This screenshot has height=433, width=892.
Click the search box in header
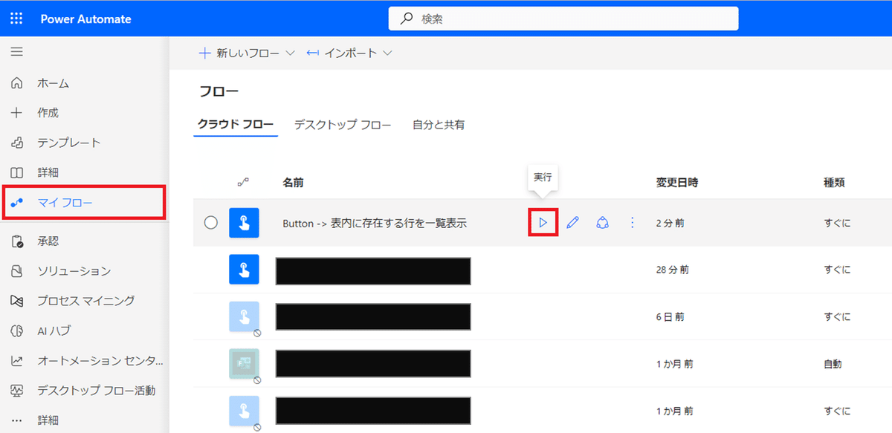(x=563, y=19)
